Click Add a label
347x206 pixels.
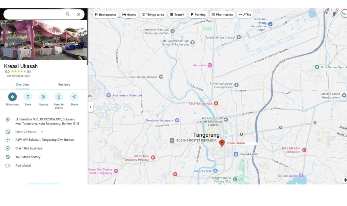(23, 166)
